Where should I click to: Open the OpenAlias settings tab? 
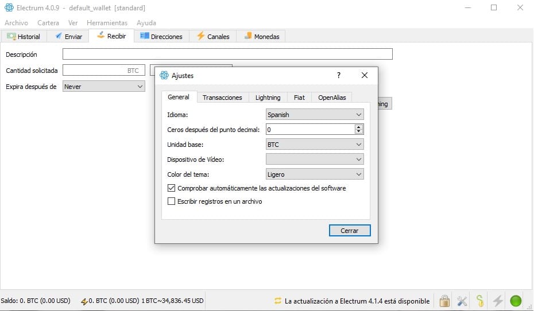tap(332, 98)
